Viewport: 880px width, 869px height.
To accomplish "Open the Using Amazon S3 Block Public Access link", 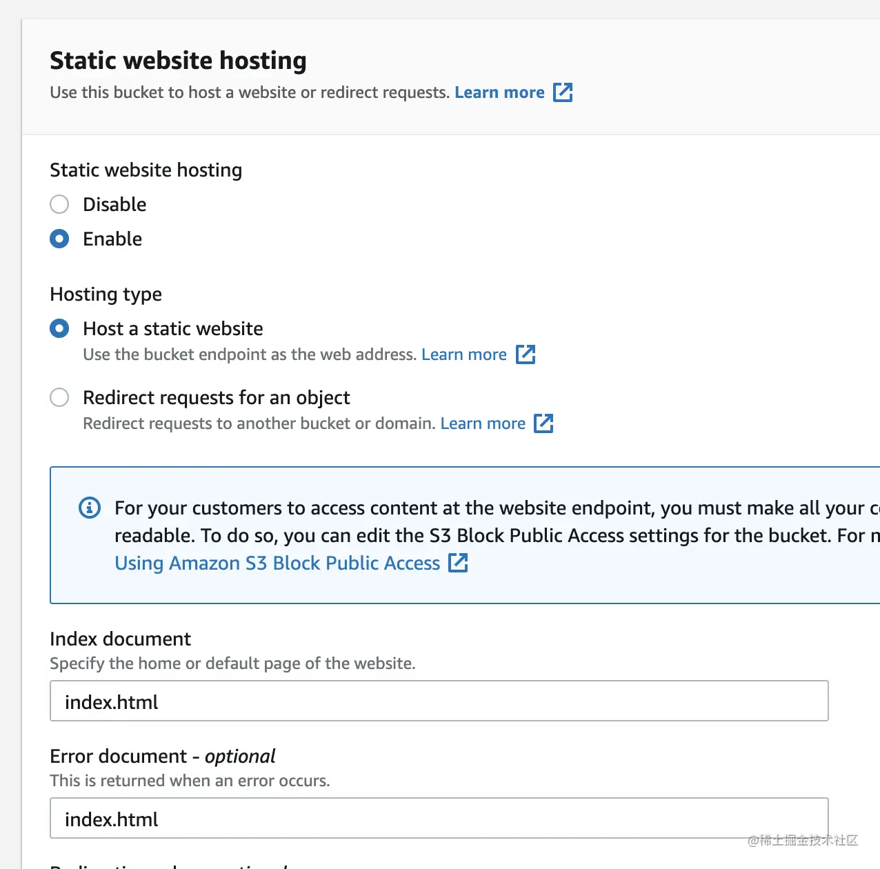I will pyautogui.click(x=277, y=563).
